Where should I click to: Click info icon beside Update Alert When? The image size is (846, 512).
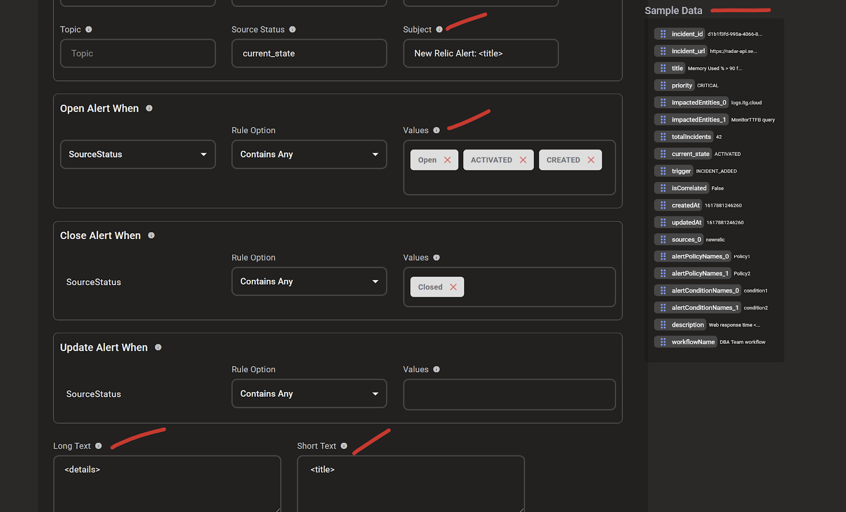click(158, 348)
